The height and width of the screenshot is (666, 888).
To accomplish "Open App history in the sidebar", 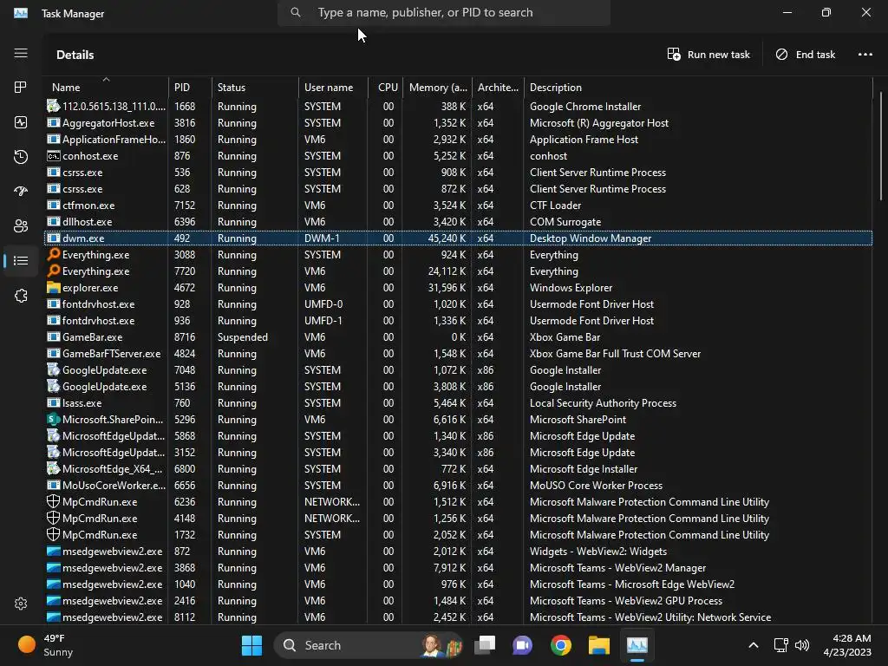I will [x=21, y=157].
